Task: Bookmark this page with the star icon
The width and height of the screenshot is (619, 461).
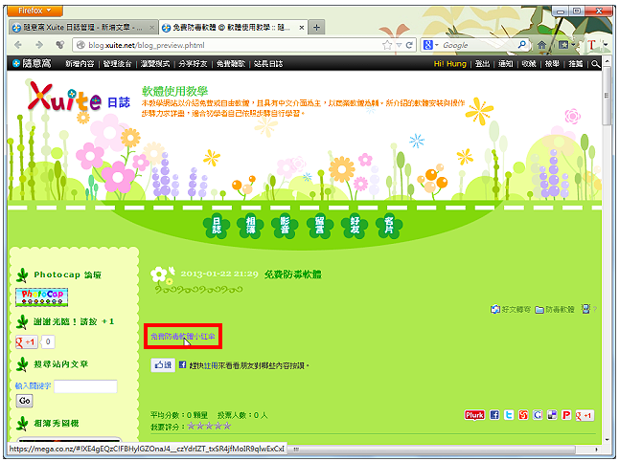Action: (x=387, y=45)
